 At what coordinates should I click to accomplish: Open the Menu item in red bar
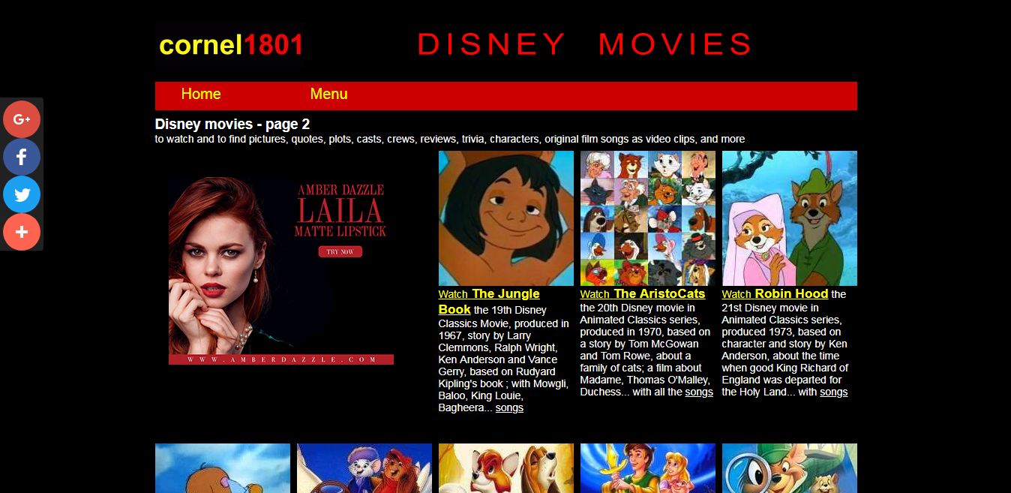tap(328, 94)
